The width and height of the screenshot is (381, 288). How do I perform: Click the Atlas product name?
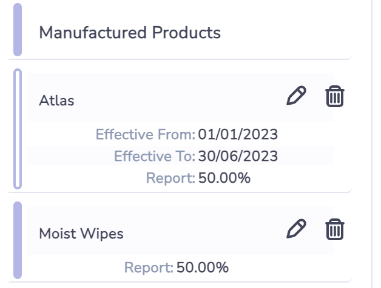(x=56, y=100)
